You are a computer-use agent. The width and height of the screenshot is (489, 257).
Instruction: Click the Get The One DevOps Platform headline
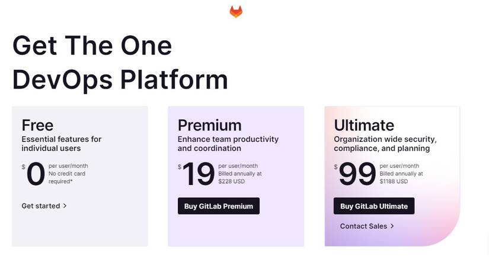[x=120, y=63]
